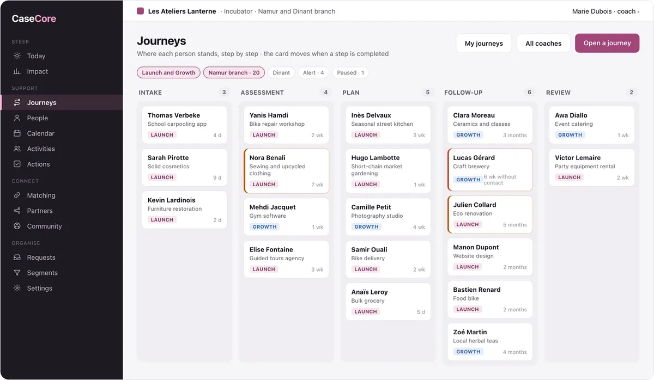
Task: Select the Sarah Pirotte card name
Action: [168, 158]
